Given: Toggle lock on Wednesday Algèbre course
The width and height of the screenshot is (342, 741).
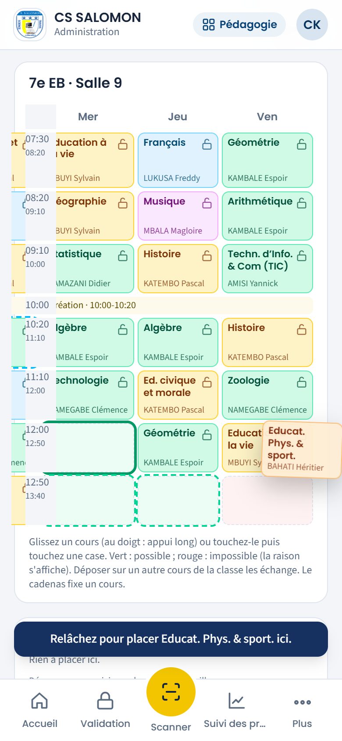Looking at the screenshot, I should pyautogui.click(x=123, y=330).
